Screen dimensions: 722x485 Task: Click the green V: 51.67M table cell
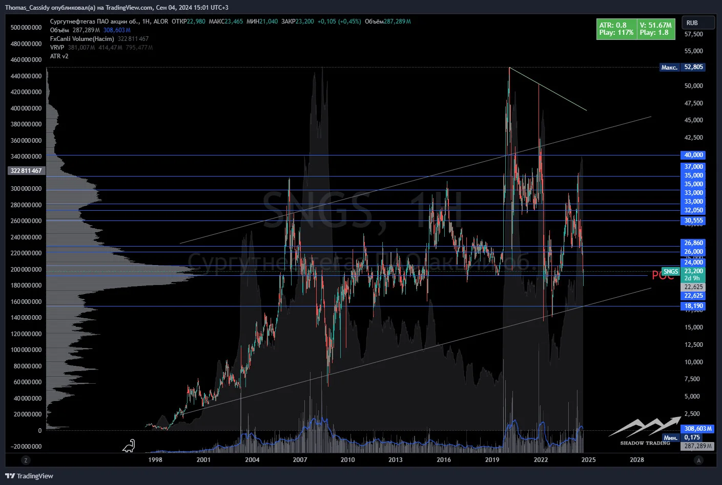(x=656, y=29)
